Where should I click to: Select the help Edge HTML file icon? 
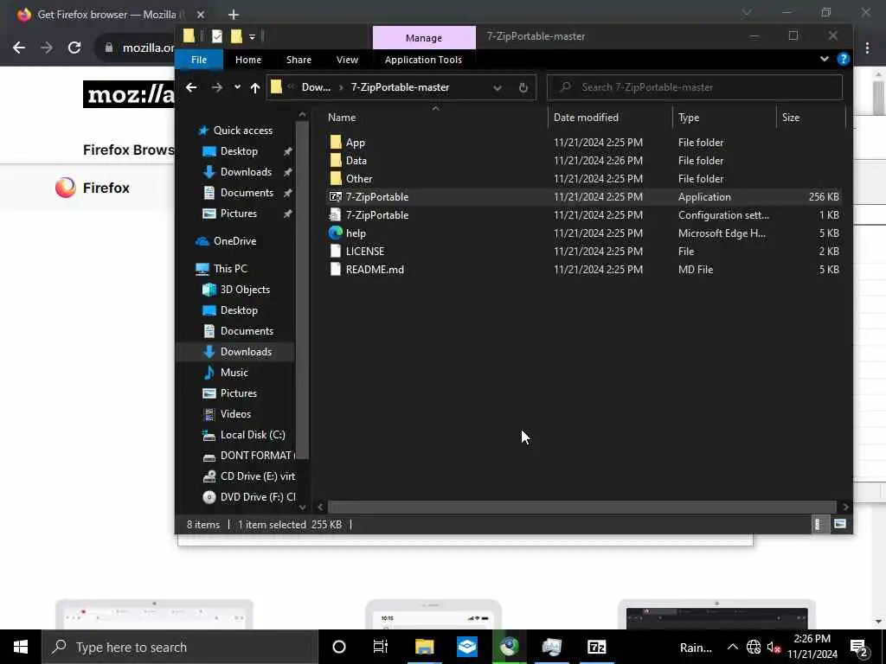[x=336, y=233]
